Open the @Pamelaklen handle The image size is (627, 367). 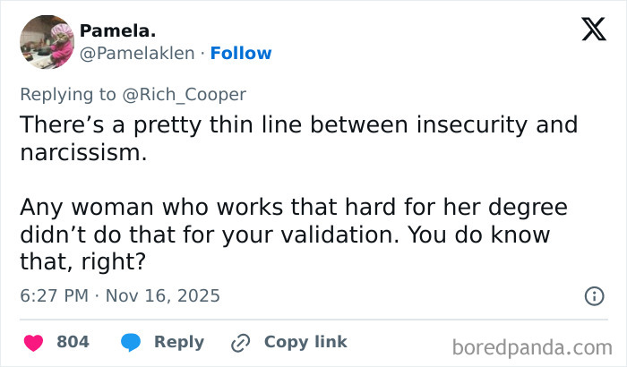click(x=137, y=54)
